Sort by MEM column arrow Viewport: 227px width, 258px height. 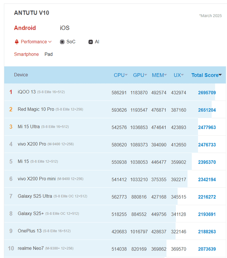click(165, 75)
